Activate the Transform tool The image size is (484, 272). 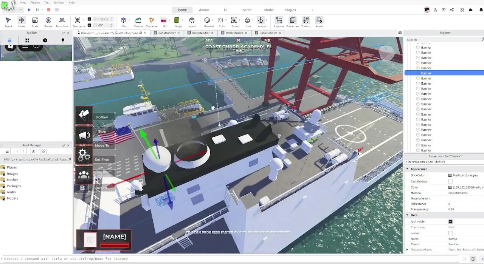[62, 22]
